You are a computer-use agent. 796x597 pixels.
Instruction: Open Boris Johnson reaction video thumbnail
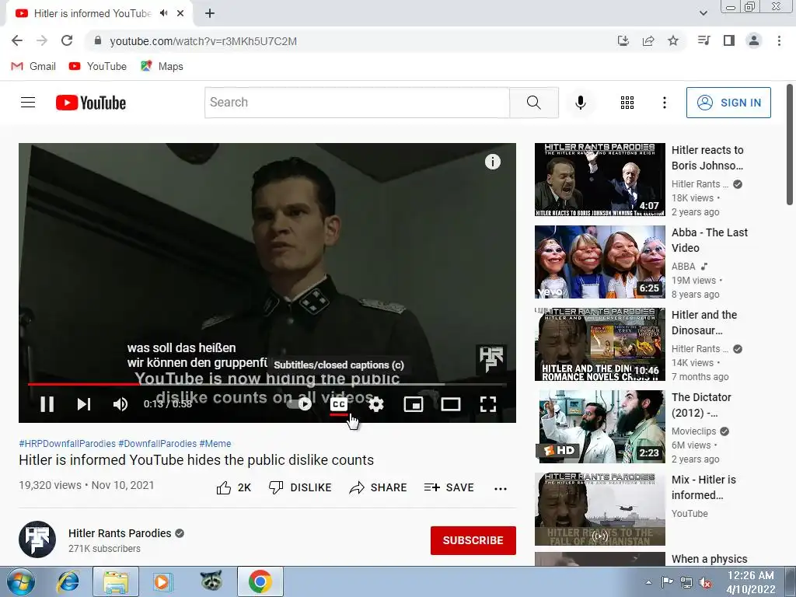599,180
